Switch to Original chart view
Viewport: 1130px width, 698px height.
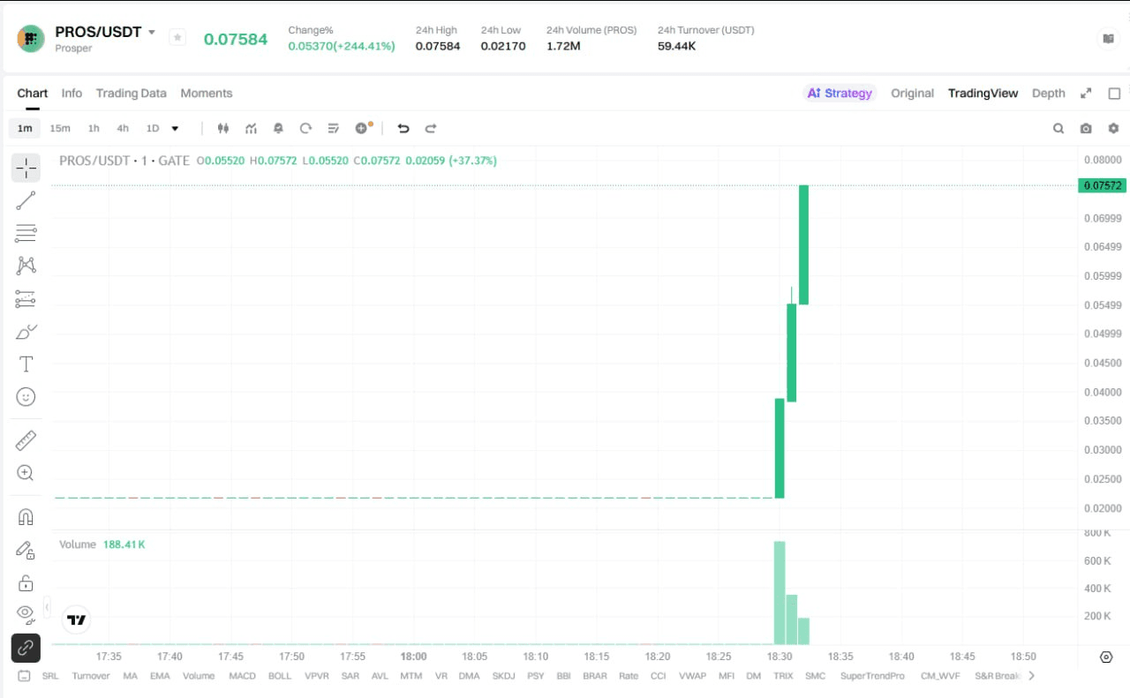(x=913, y=94)
